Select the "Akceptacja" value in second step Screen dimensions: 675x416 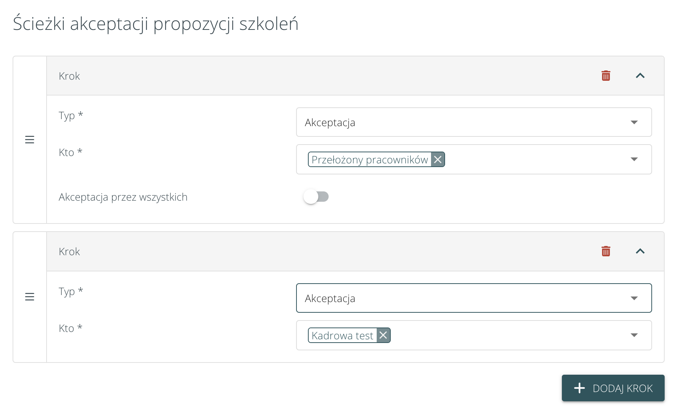330,298
